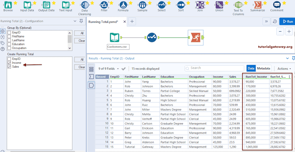Screen dimensions: 295x152
Task: Open workflow history clock icon
Action: point(275,22)
